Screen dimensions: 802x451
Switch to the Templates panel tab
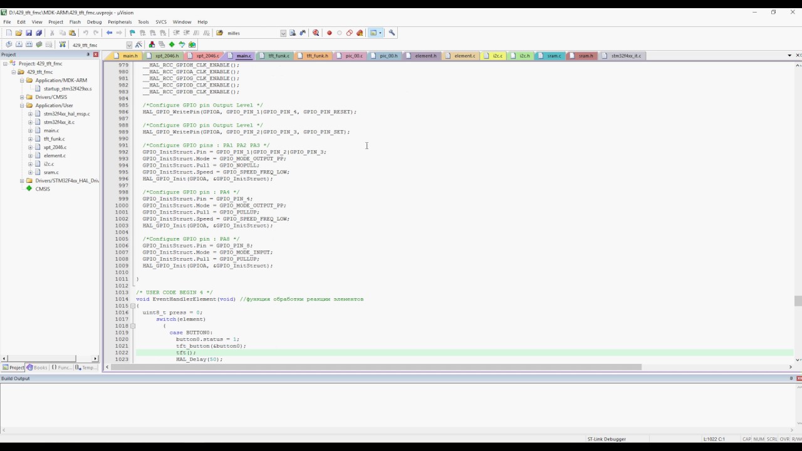86,368
